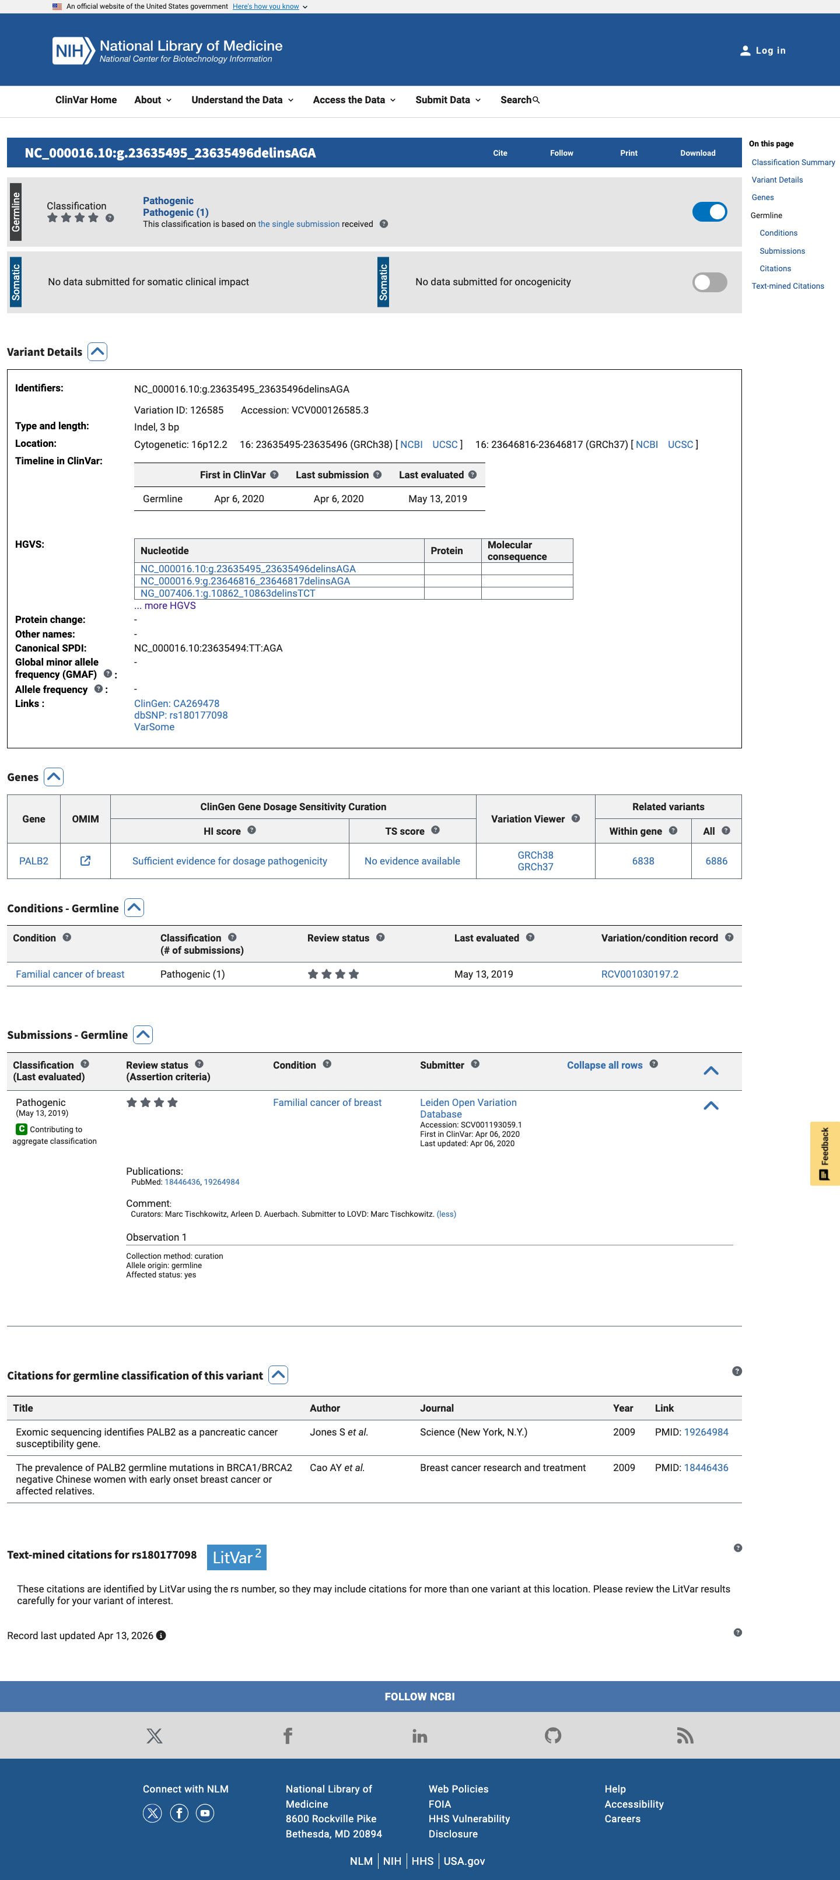Click the chevron in Submissions table header

coord(711,1070)
